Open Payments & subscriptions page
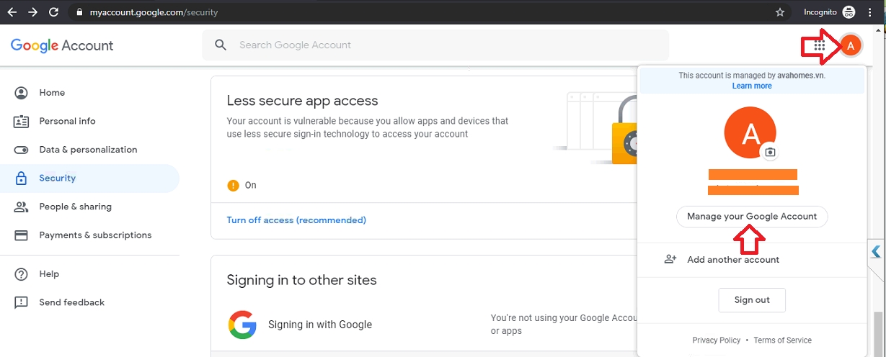This screenshot has height=357, width=886. click(x=95, y=235)
